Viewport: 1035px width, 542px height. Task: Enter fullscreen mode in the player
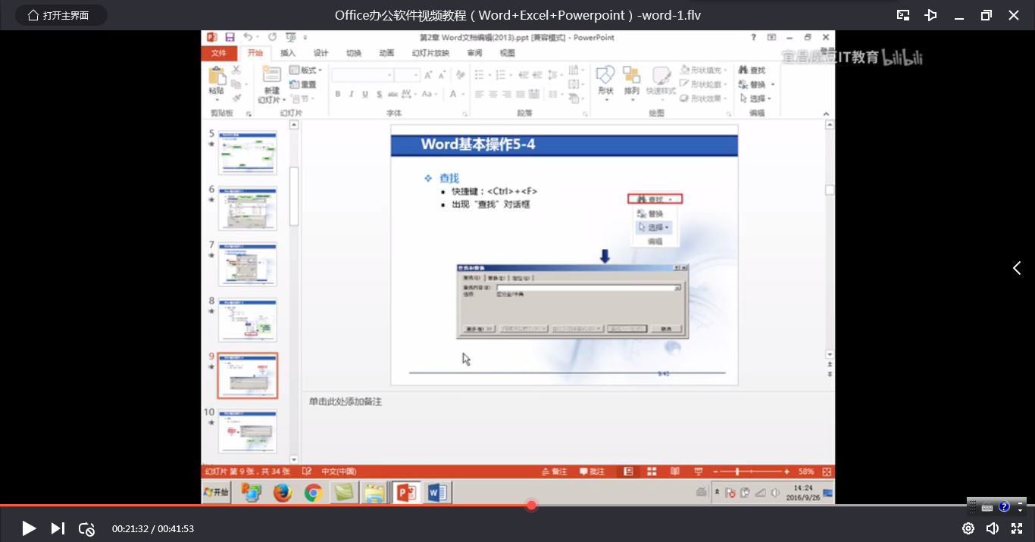(1017, 528)
